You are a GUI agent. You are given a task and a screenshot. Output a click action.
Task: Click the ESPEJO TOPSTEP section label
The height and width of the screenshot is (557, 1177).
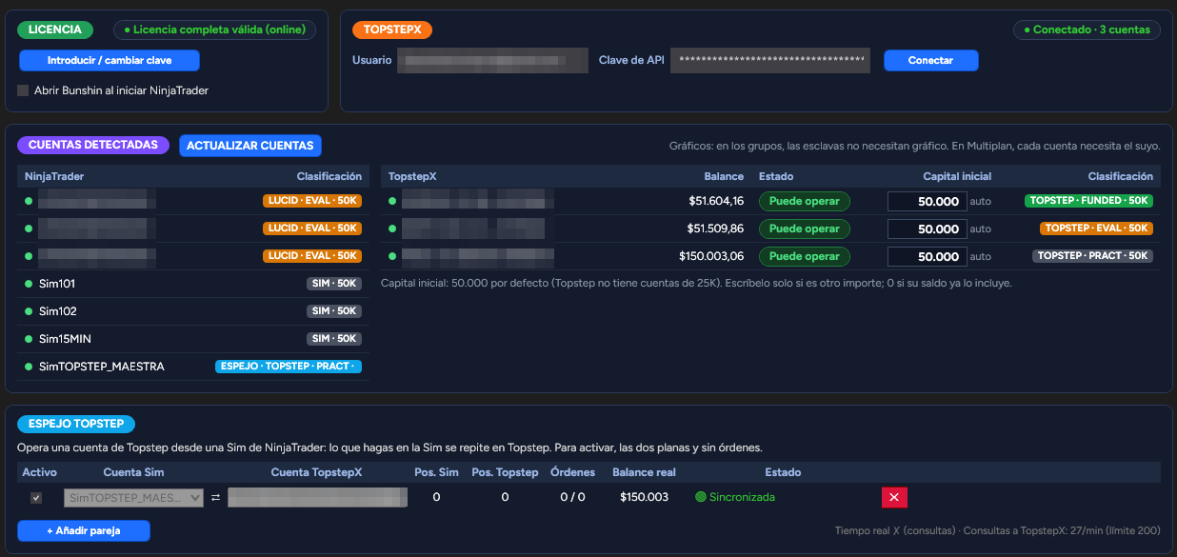(x=76, y=424)
